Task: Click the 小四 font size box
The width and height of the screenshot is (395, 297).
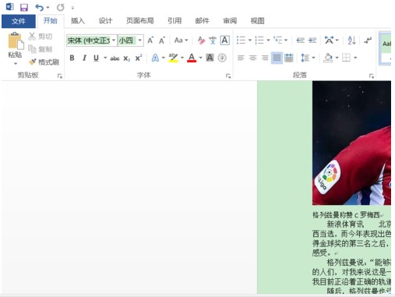Action: pyautogui.click(x=127, y=41)
